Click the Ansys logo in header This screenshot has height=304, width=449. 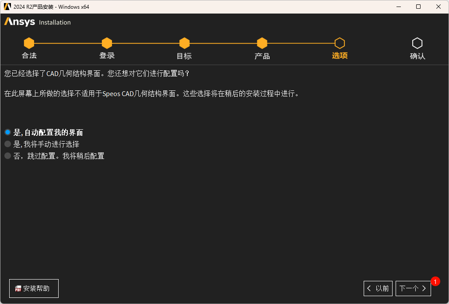19,22
